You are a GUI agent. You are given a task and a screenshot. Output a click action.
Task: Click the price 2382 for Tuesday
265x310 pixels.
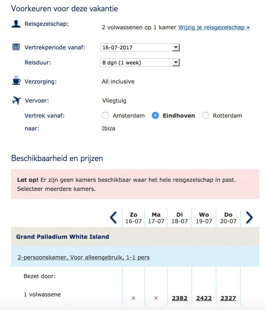(x=179, y=298)
